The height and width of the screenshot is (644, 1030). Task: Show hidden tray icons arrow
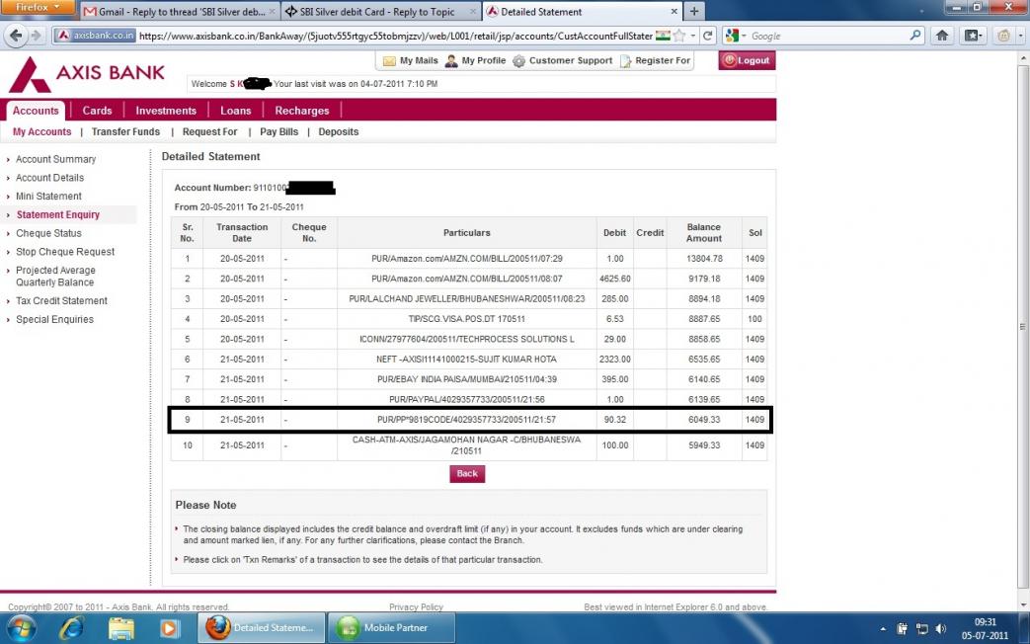[x=883, y=629]
